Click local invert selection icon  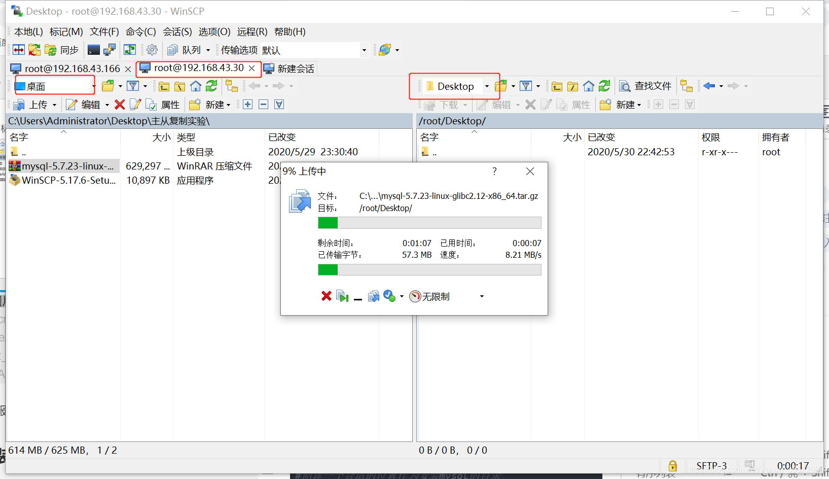(x=279, y=105)
